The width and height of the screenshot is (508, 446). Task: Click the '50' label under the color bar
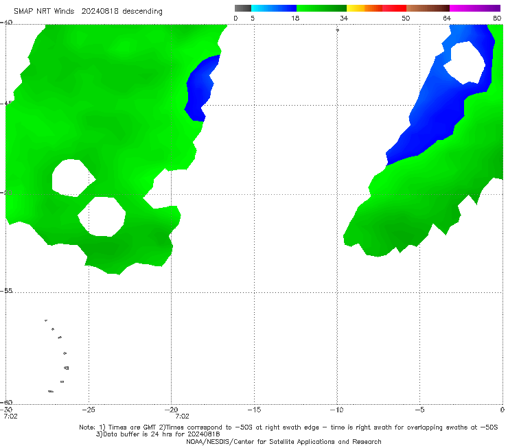coord(406,19)
